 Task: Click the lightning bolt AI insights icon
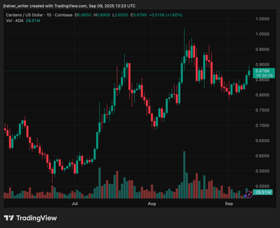[x=249, y=194]
